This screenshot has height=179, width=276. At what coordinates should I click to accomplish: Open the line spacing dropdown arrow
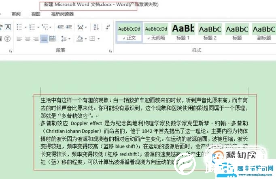tap(69, 39)
